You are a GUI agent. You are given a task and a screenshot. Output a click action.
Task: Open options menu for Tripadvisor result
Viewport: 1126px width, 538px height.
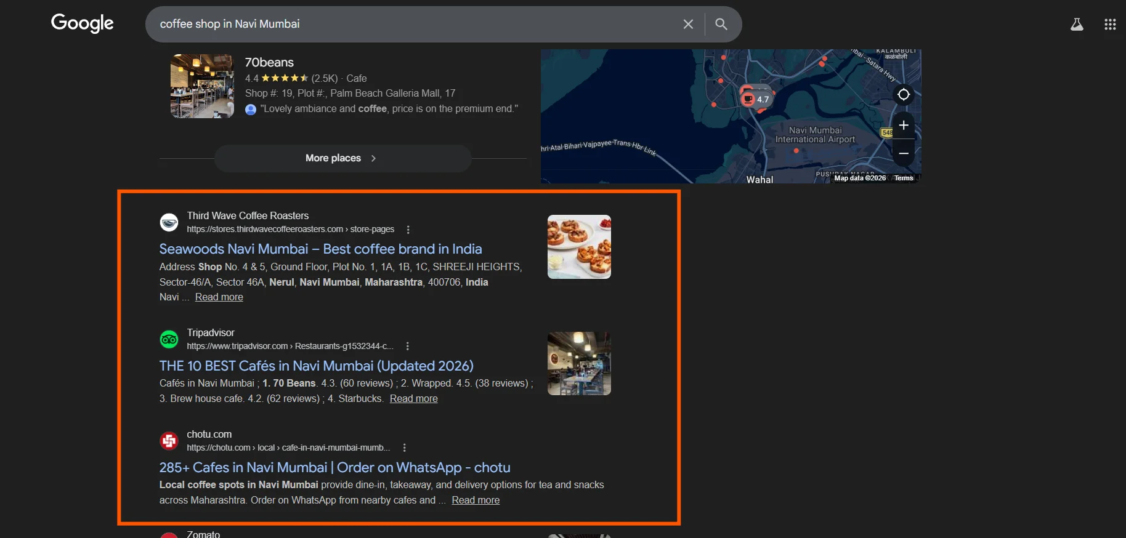click(x=407, y=347)
